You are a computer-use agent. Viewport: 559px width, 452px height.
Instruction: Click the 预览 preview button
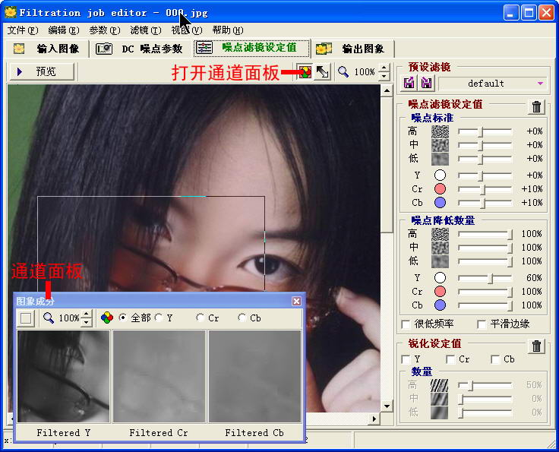[x=42, y=71]
